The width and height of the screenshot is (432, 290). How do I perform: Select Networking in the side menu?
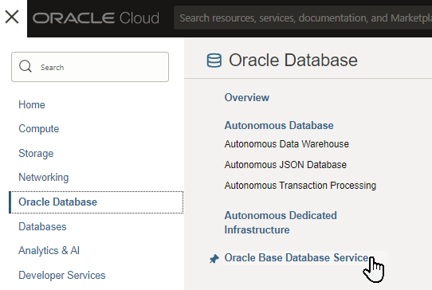(x=44, y=178)
